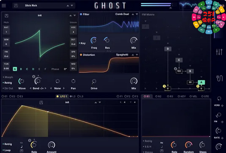226x153 pixels.
Task: Click FM Matrix node A
Action: tap(201, 82)
